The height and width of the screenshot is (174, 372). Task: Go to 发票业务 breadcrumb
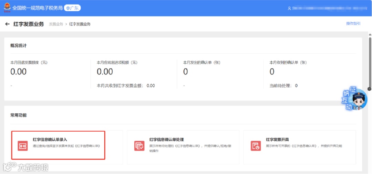(x=56, y=24)
